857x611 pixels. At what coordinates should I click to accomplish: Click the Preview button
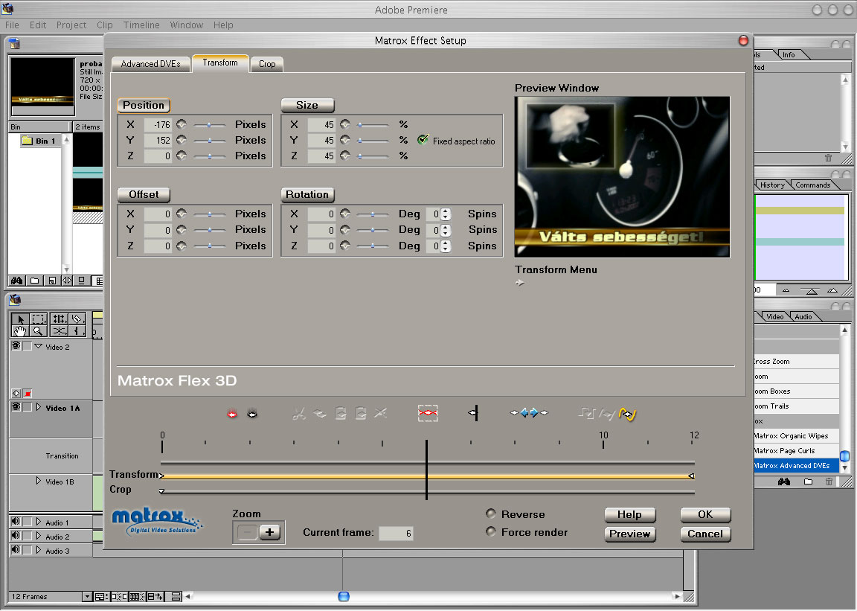click(629, 534)
